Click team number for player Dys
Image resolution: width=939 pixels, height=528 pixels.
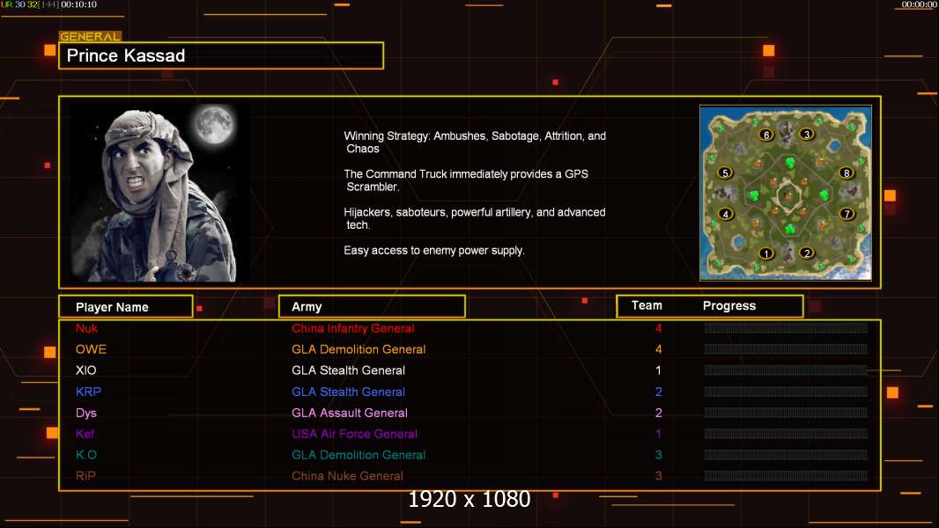tap(658, 413)
